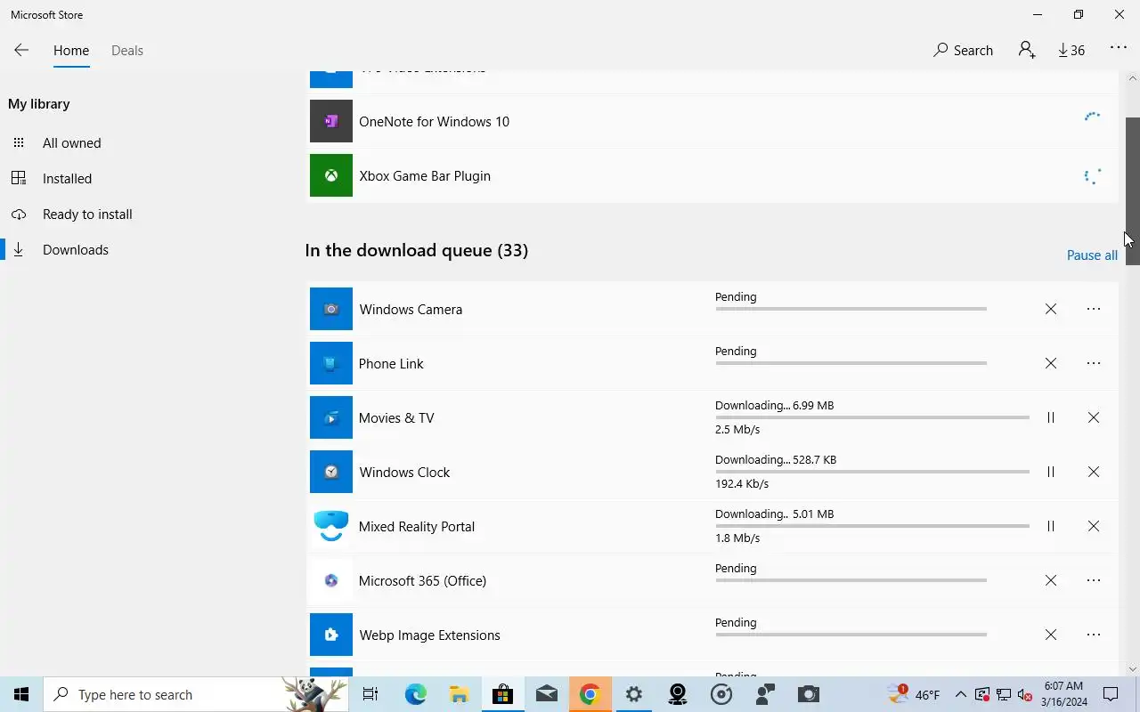The height and width of the screenshot is (712, 1140).
Task: Cancel the Windows Clock download
Action: [x=1094, y=472]
